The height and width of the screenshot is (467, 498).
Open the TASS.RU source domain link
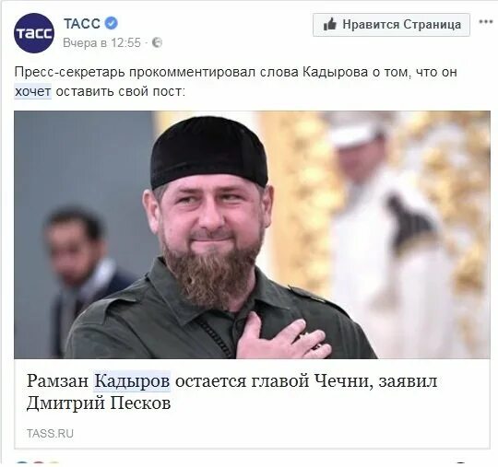(50, 433)
